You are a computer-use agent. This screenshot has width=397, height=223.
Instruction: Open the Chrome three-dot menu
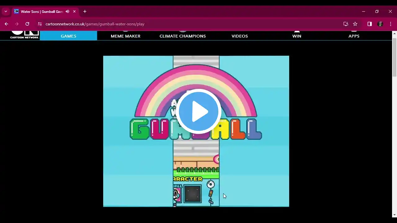390,24
